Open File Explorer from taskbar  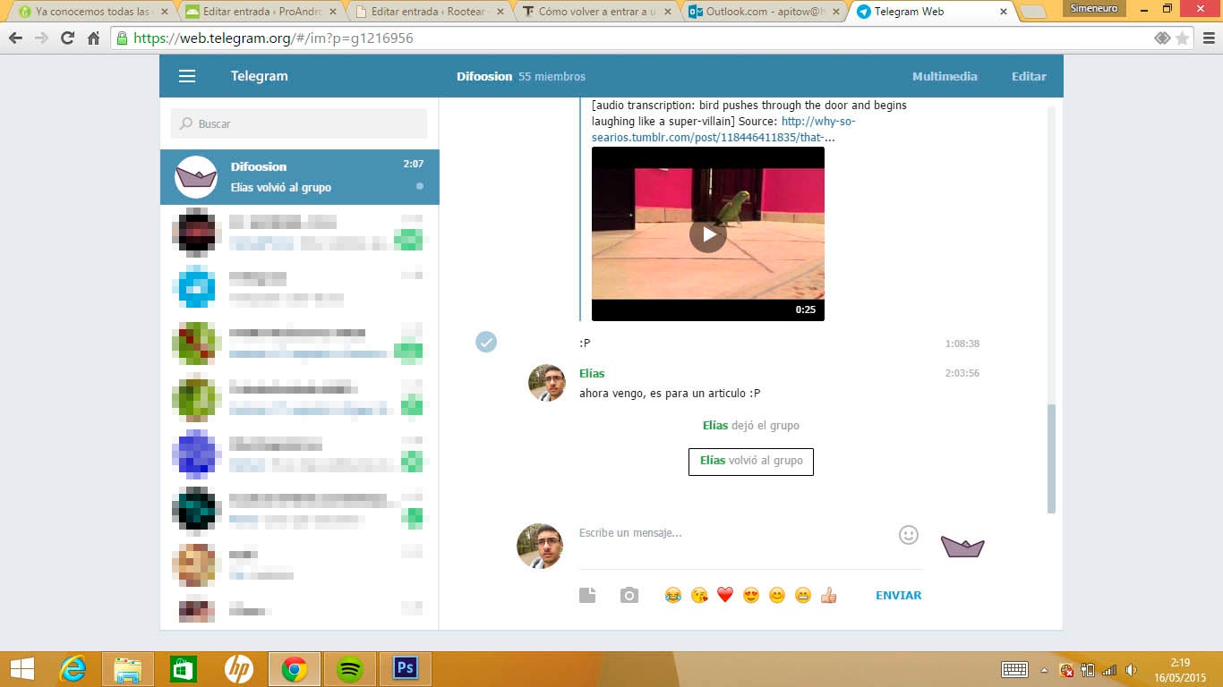pyautogui.click(x=128, y=669)
